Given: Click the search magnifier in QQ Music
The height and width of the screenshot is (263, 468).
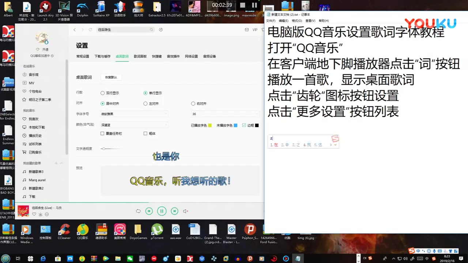Looking at the screenshot, I should 151,30.
